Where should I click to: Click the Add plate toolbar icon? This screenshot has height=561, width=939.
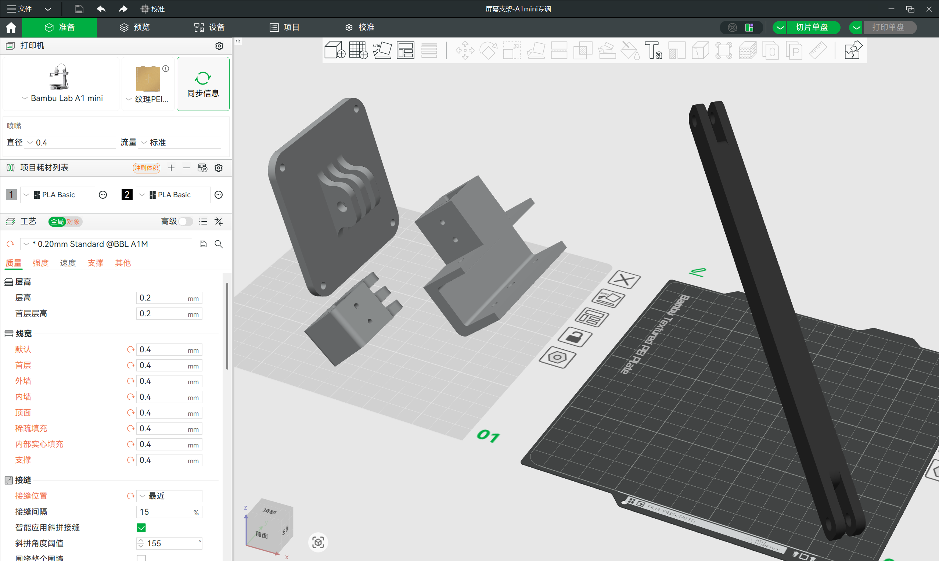[x=358, y=50]
